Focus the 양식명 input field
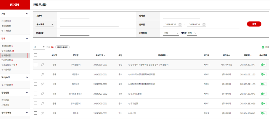270x119 pixels. 181,16
